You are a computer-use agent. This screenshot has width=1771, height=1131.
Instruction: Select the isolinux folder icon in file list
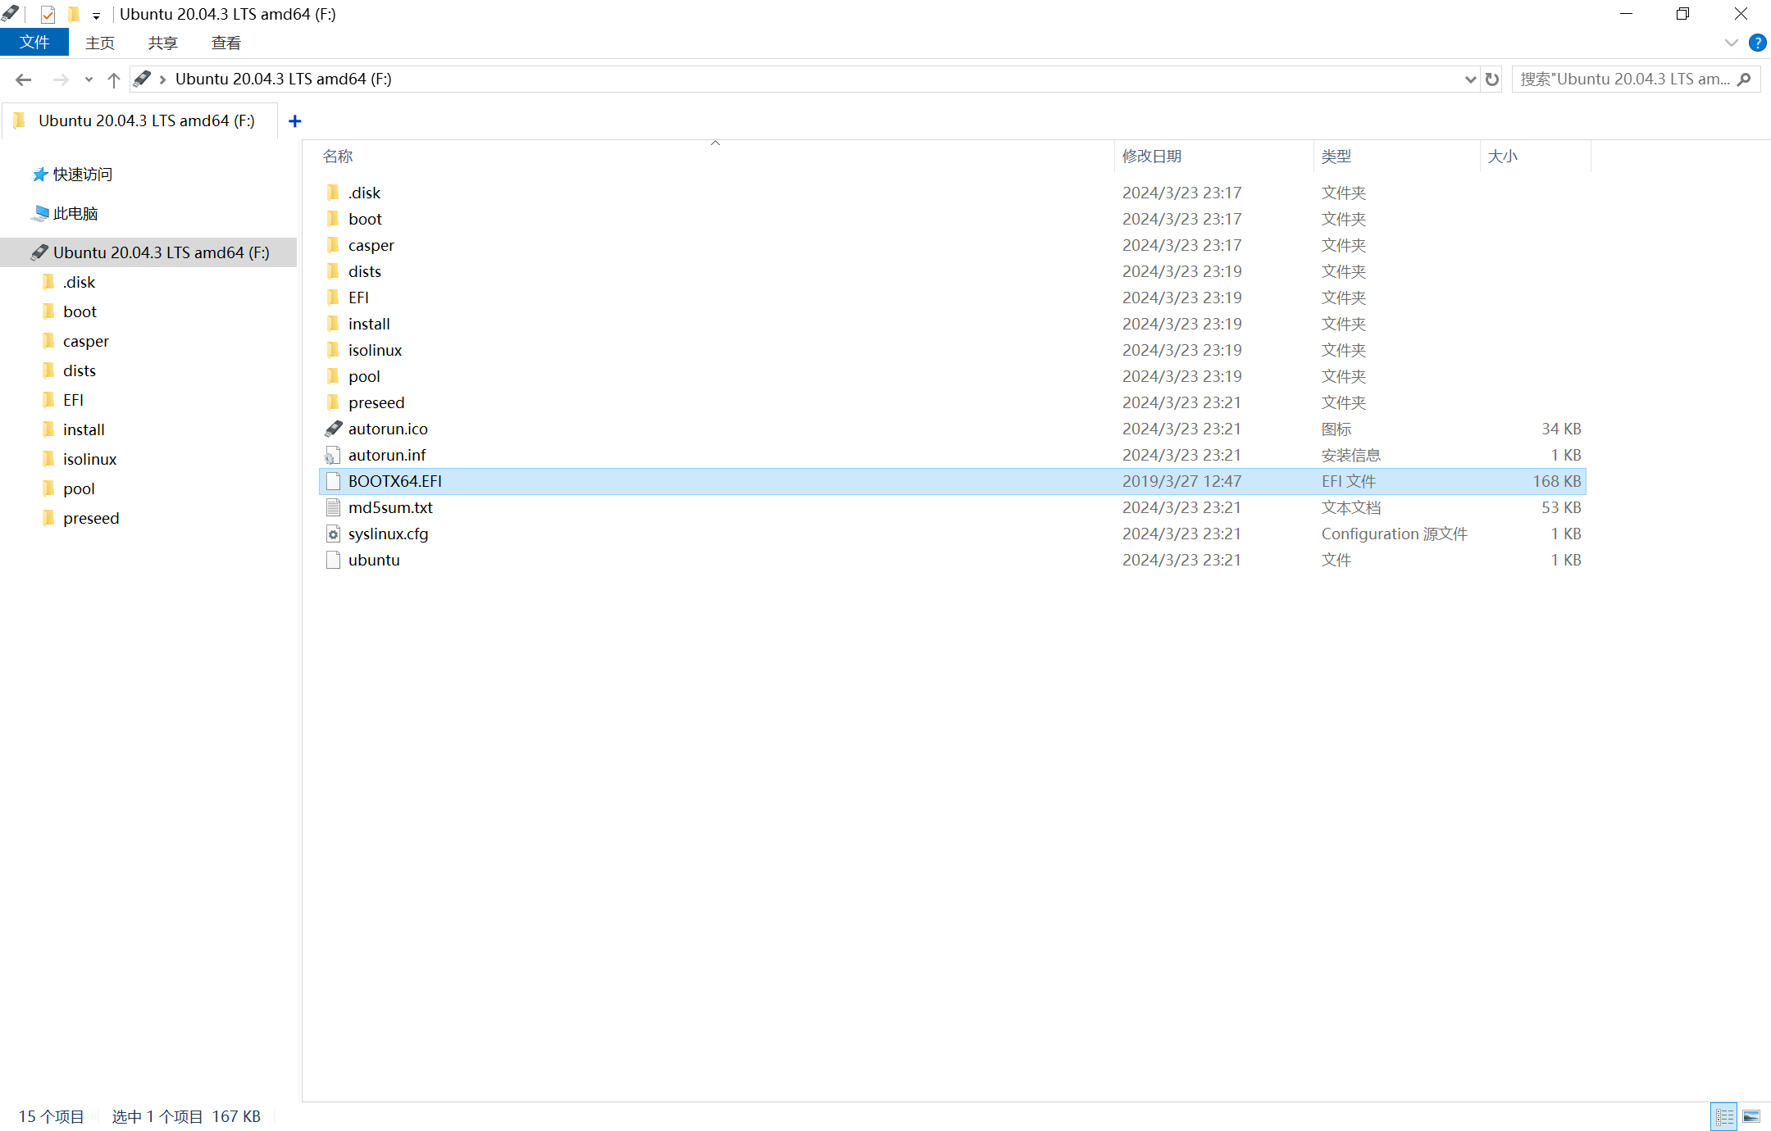333,350
